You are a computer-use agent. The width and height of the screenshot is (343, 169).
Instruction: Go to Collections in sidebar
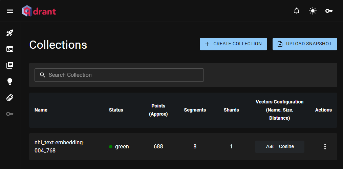[10, 65]
